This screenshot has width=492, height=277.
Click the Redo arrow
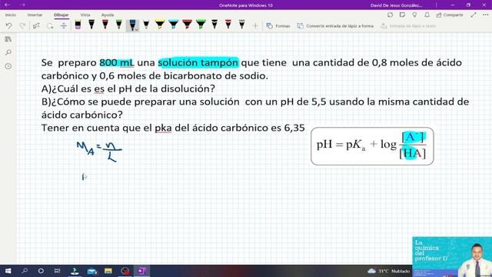22,25
